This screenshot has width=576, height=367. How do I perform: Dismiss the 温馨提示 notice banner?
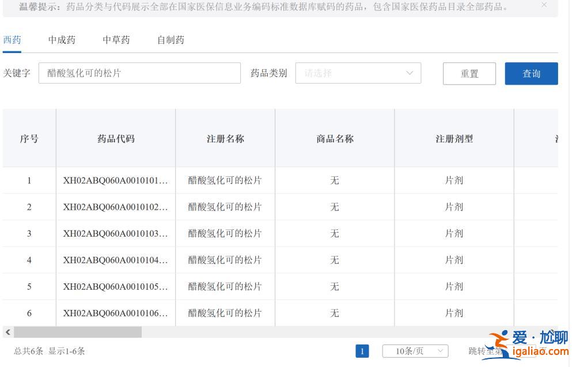point(544,6)
